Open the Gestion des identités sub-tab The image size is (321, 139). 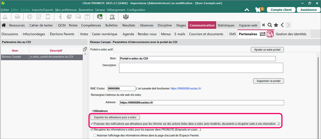coord(291,34)
